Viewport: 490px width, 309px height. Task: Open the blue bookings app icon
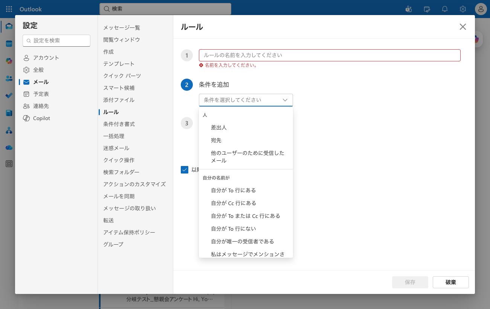[9, 113]
